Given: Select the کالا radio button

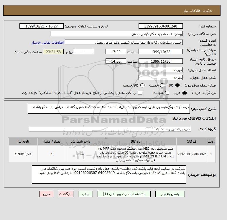Looking at the screenshot, I should pyautogui.click(x=177, y=85).
